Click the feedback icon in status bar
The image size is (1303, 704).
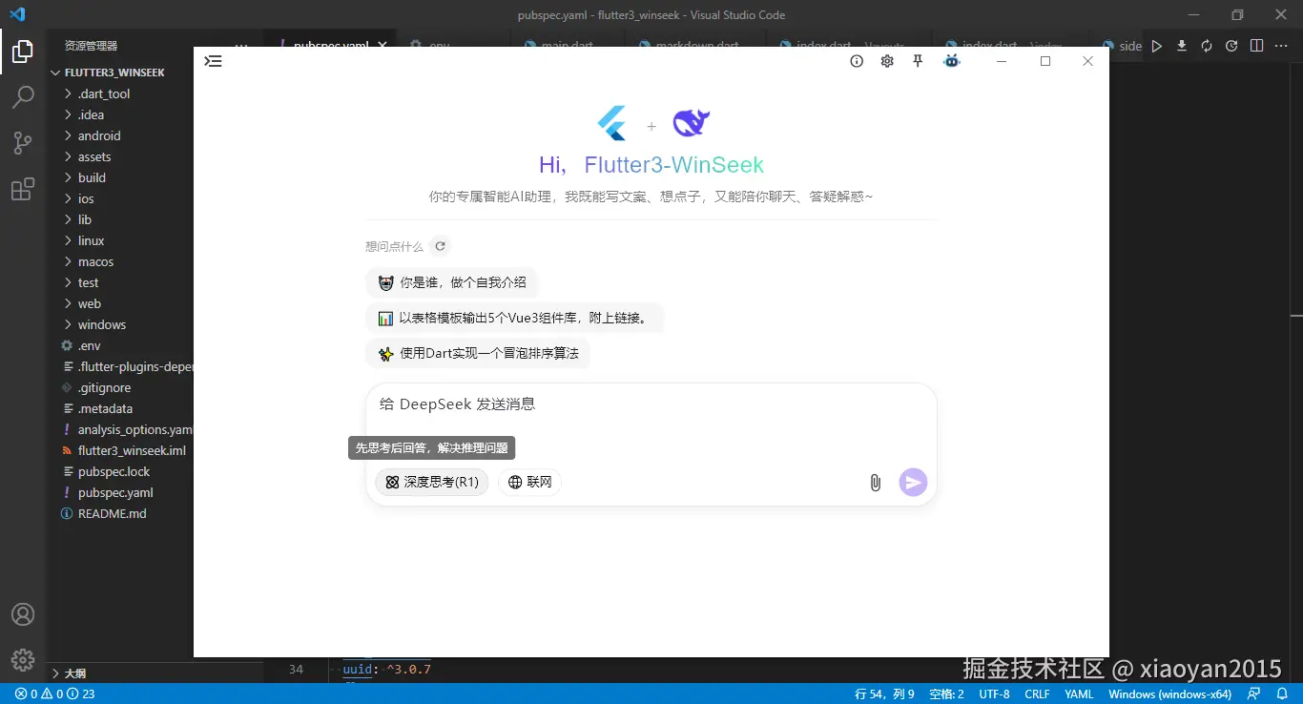(x=1254, y=694)
